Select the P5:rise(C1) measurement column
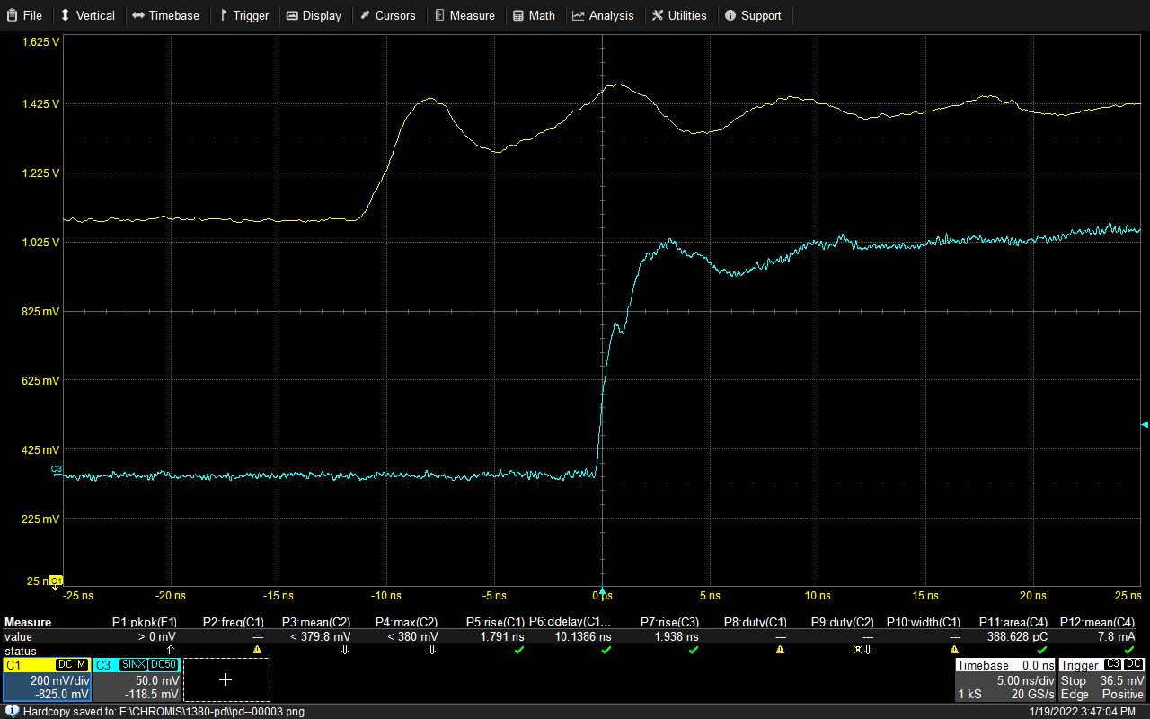Screen dimensions: 1150x719 pos(495,622)
